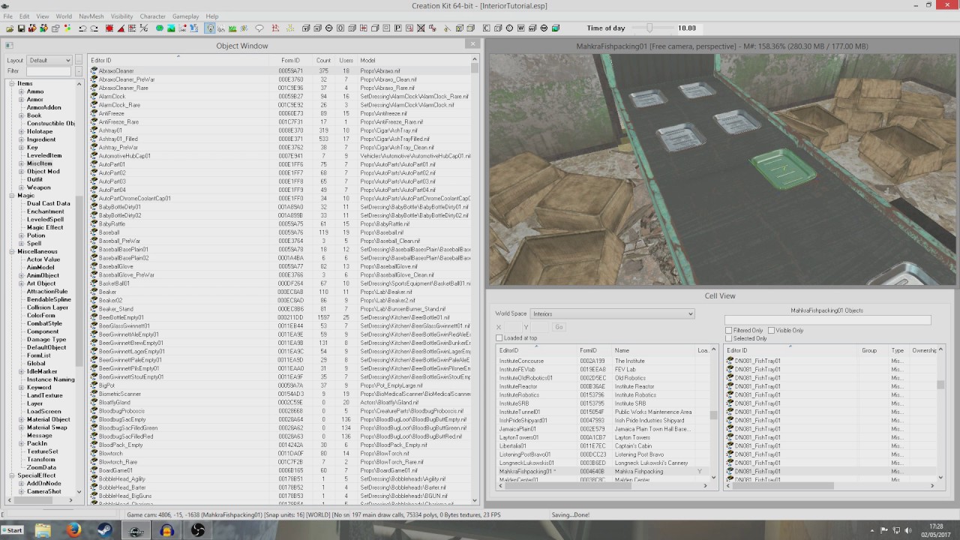This screenshot has width=960, height=540.
Task: Enable the Filtered Only checkbox
Action: coord(728,330)
